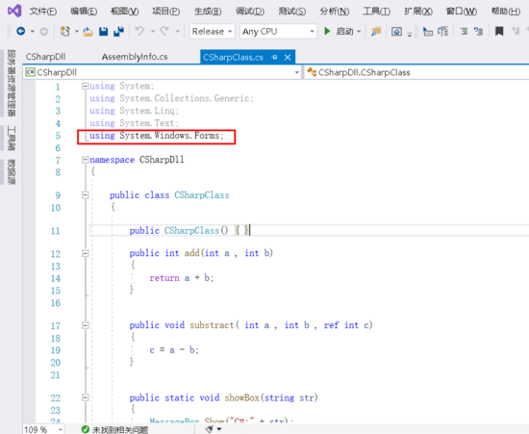The image size is (529, 434).
Task: Click the green no-issues check icon in status bar
Action: tap(86, 429)
